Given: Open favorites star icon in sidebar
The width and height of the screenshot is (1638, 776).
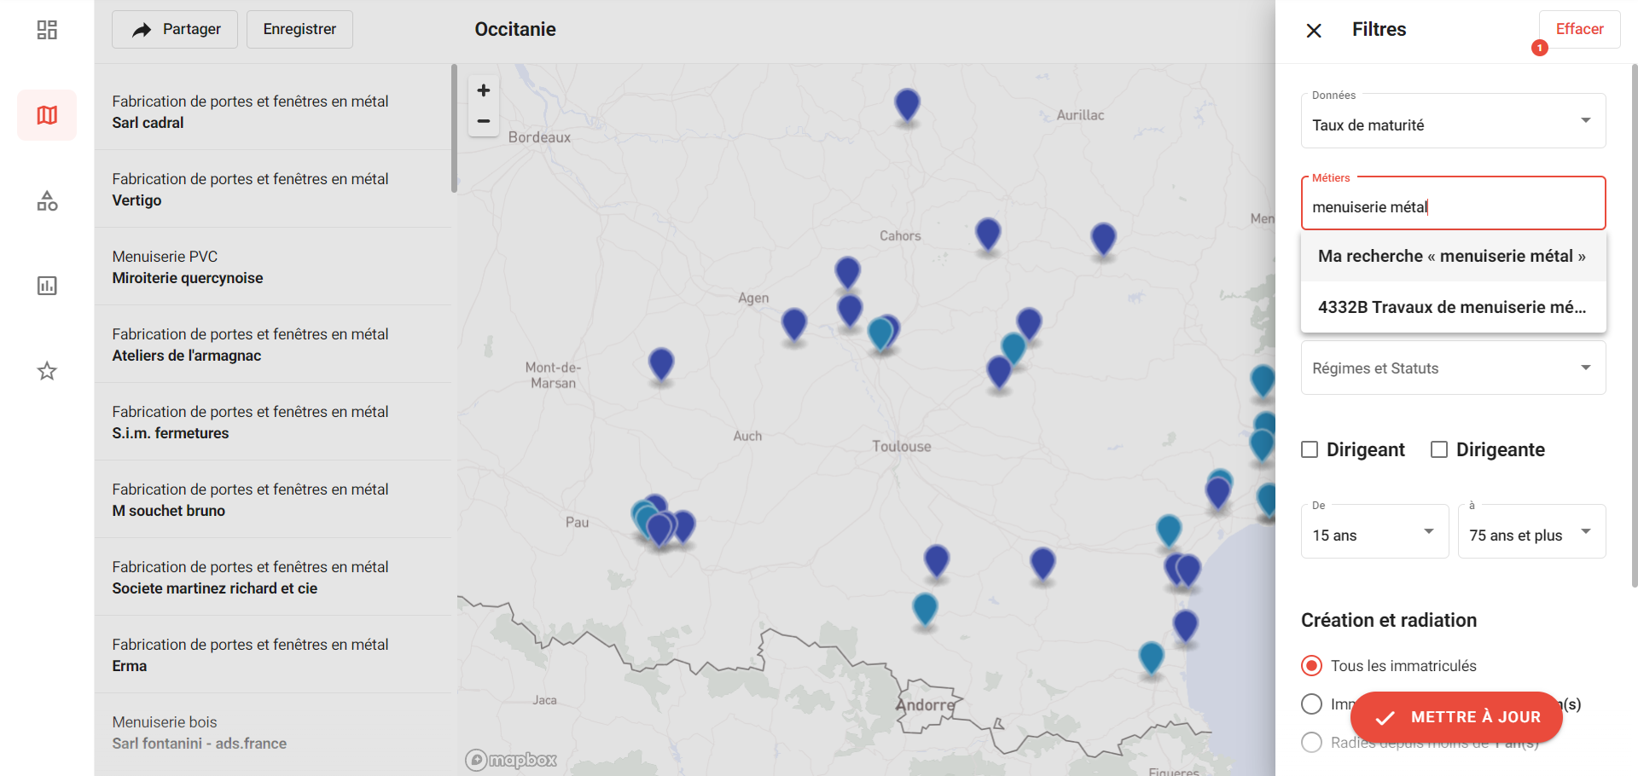Looking at the screenshot, I should click(x=47, y=371).
